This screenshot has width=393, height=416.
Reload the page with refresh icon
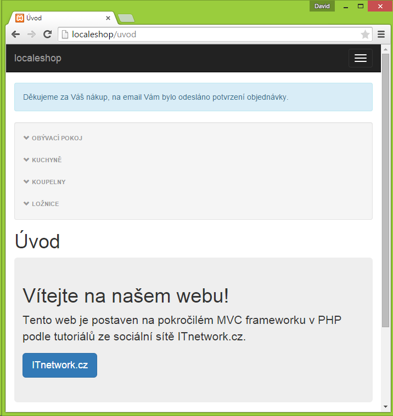point(47,34)
